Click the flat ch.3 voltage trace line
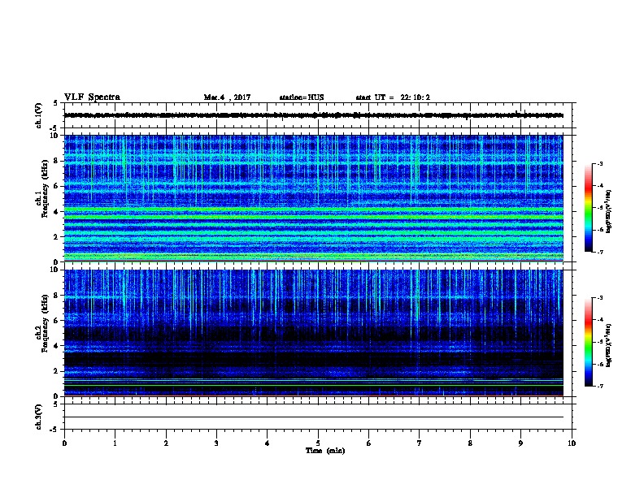Screen dimensions: 644x497 click(314, 417)
